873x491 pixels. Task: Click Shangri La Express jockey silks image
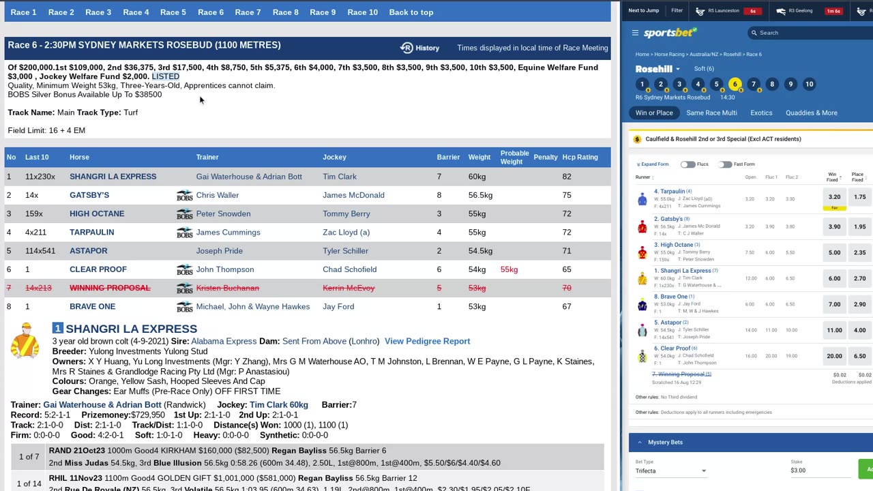click(25, 340)
